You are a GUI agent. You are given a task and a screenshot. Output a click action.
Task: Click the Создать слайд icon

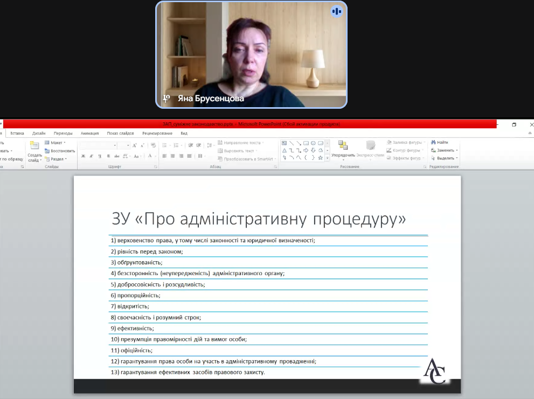click(34, 146)
